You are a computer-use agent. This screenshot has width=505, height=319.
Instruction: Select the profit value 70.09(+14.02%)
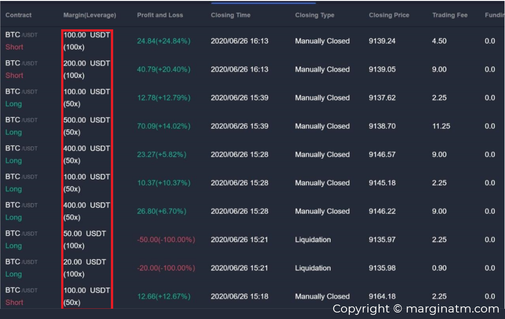coord(164,126)
